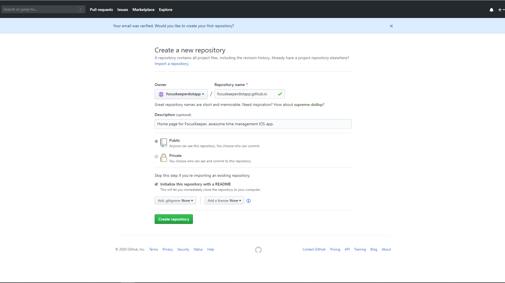This screenshot has width=505, height=283.
Task: Open the Security footer link
Action: pyautogui.click(x=183, y=249)
